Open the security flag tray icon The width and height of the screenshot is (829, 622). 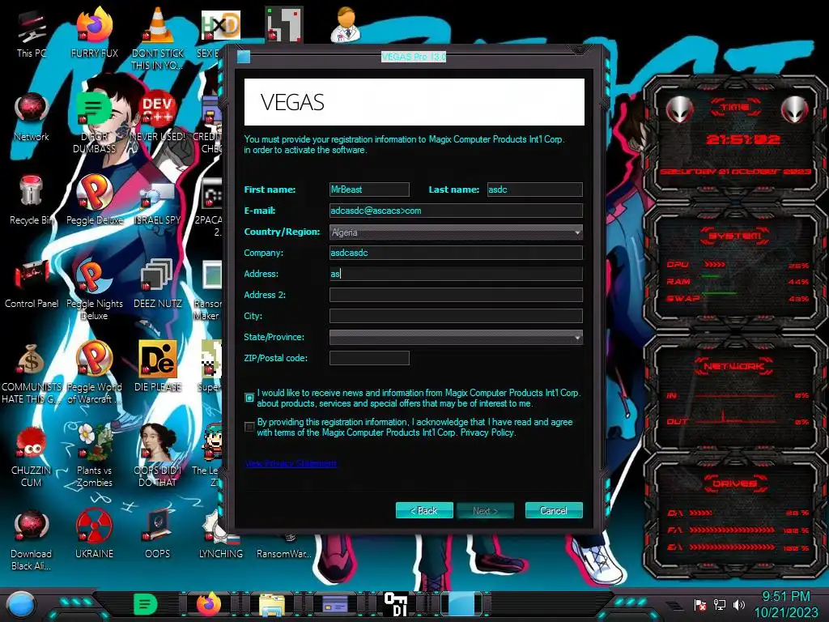pos(700,604)
